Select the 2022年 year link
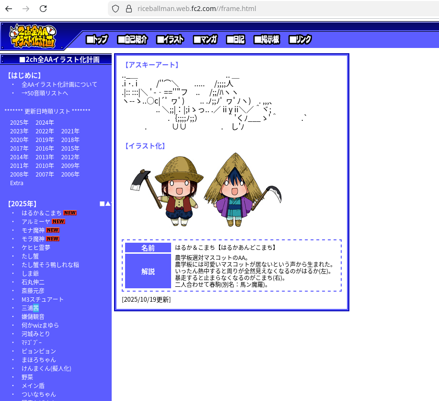The image size is (439, 401). tap(45, 131)
